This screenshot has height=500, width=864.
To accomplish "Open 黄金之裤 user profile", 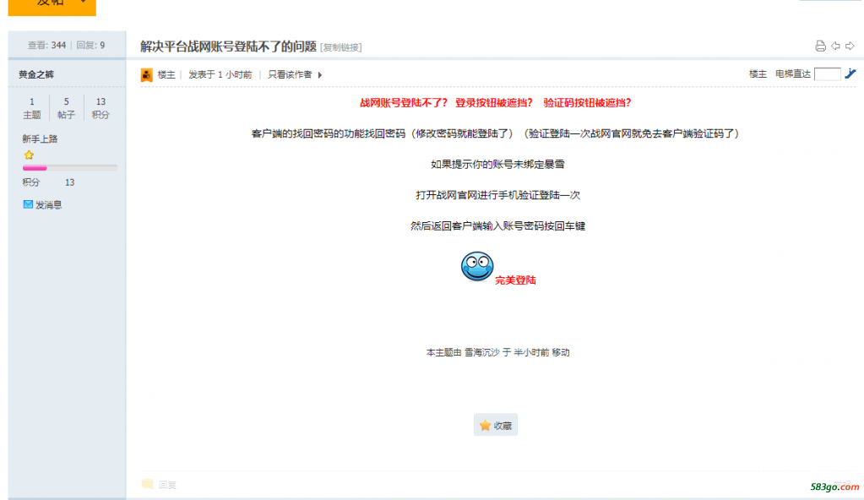I will (x=36, y=74).
